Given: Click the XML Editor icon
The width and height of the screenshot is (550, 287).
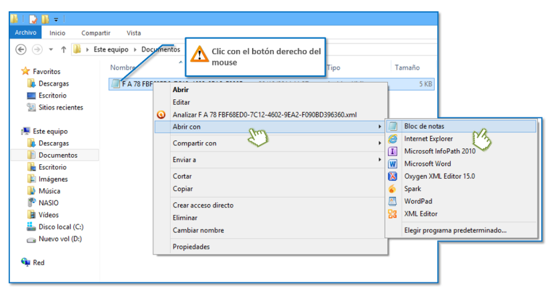Looking at the screenshot, I should 393,214.
